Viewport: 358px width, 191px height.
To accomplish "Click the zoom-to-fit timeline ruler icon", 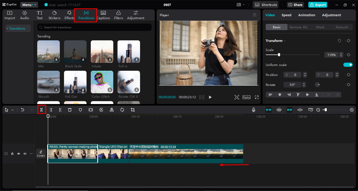I will click(x=310, y=110).
